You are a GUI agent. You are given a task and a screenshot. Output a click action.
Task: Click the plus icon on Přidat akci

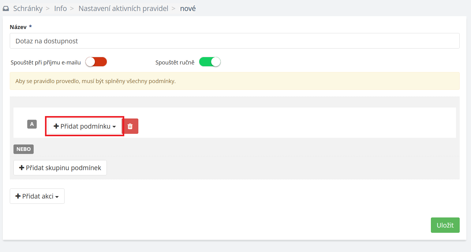[18, 196]
